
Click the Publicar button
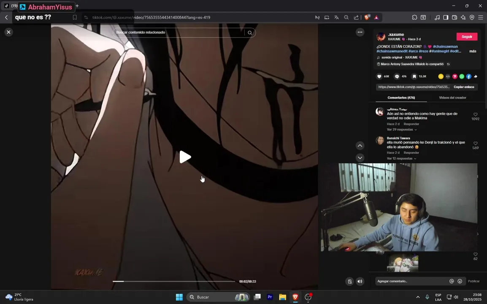pyautogui.click(x=473, y=281)
